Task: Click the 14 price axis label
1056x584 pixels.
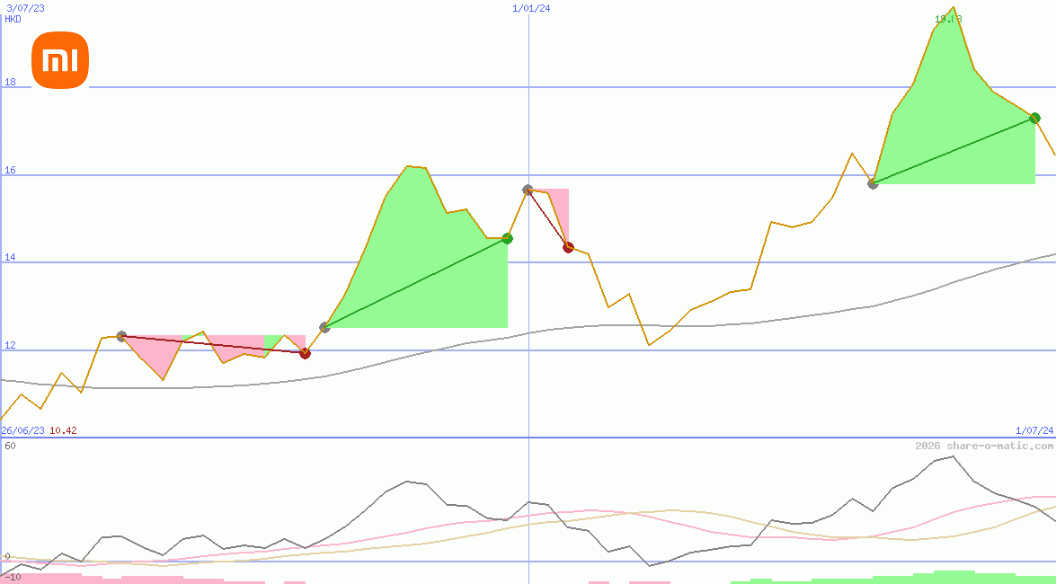Action: tap(10, 258)
